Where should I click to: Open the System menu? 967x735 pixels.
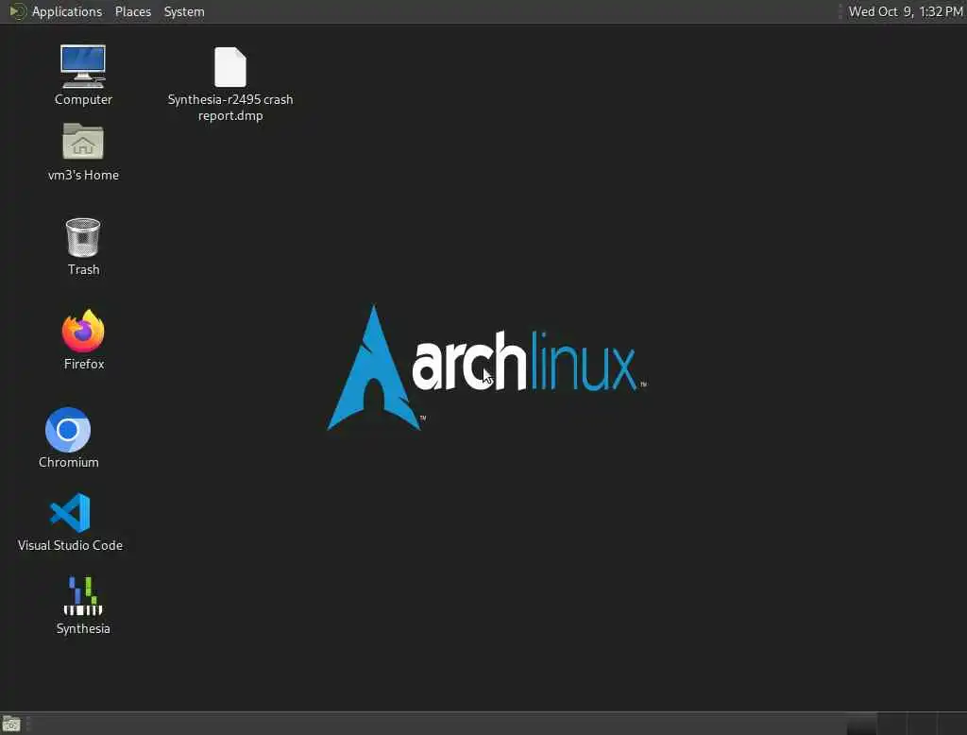184,11
